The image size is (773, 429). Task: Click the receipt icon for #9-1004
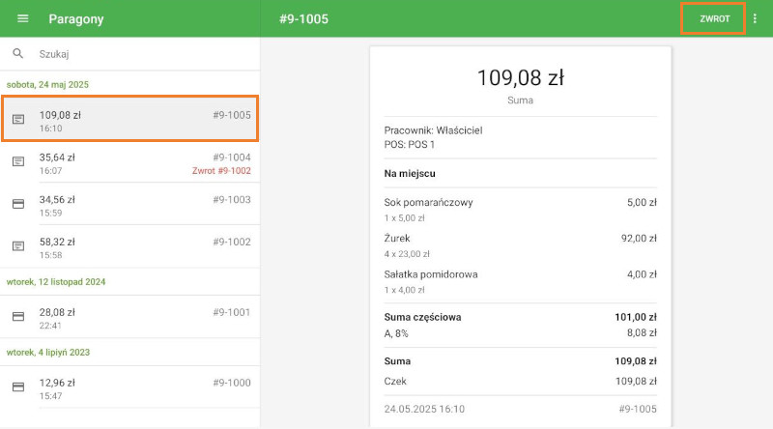pos(18,162)
